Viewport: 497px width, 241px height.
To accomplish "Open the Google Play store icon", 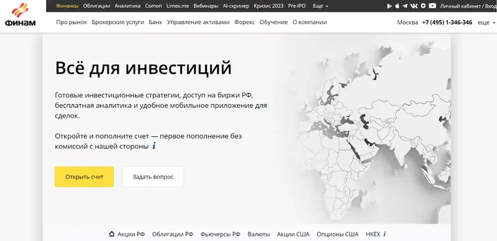I will pos(390,6).
